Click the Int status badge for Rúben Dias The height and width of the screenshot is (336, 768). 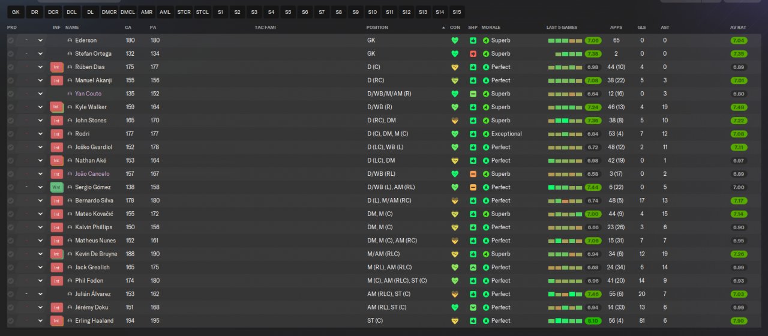point(57,67)
